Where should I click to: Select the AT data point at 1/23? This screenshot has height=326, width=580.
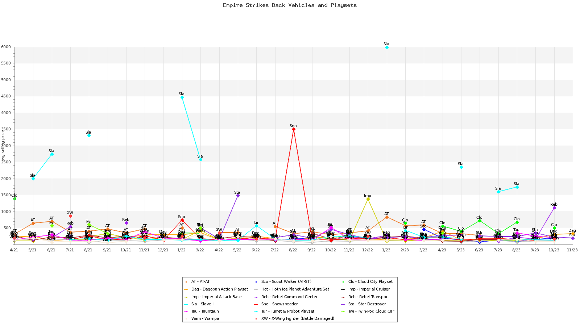387,217
